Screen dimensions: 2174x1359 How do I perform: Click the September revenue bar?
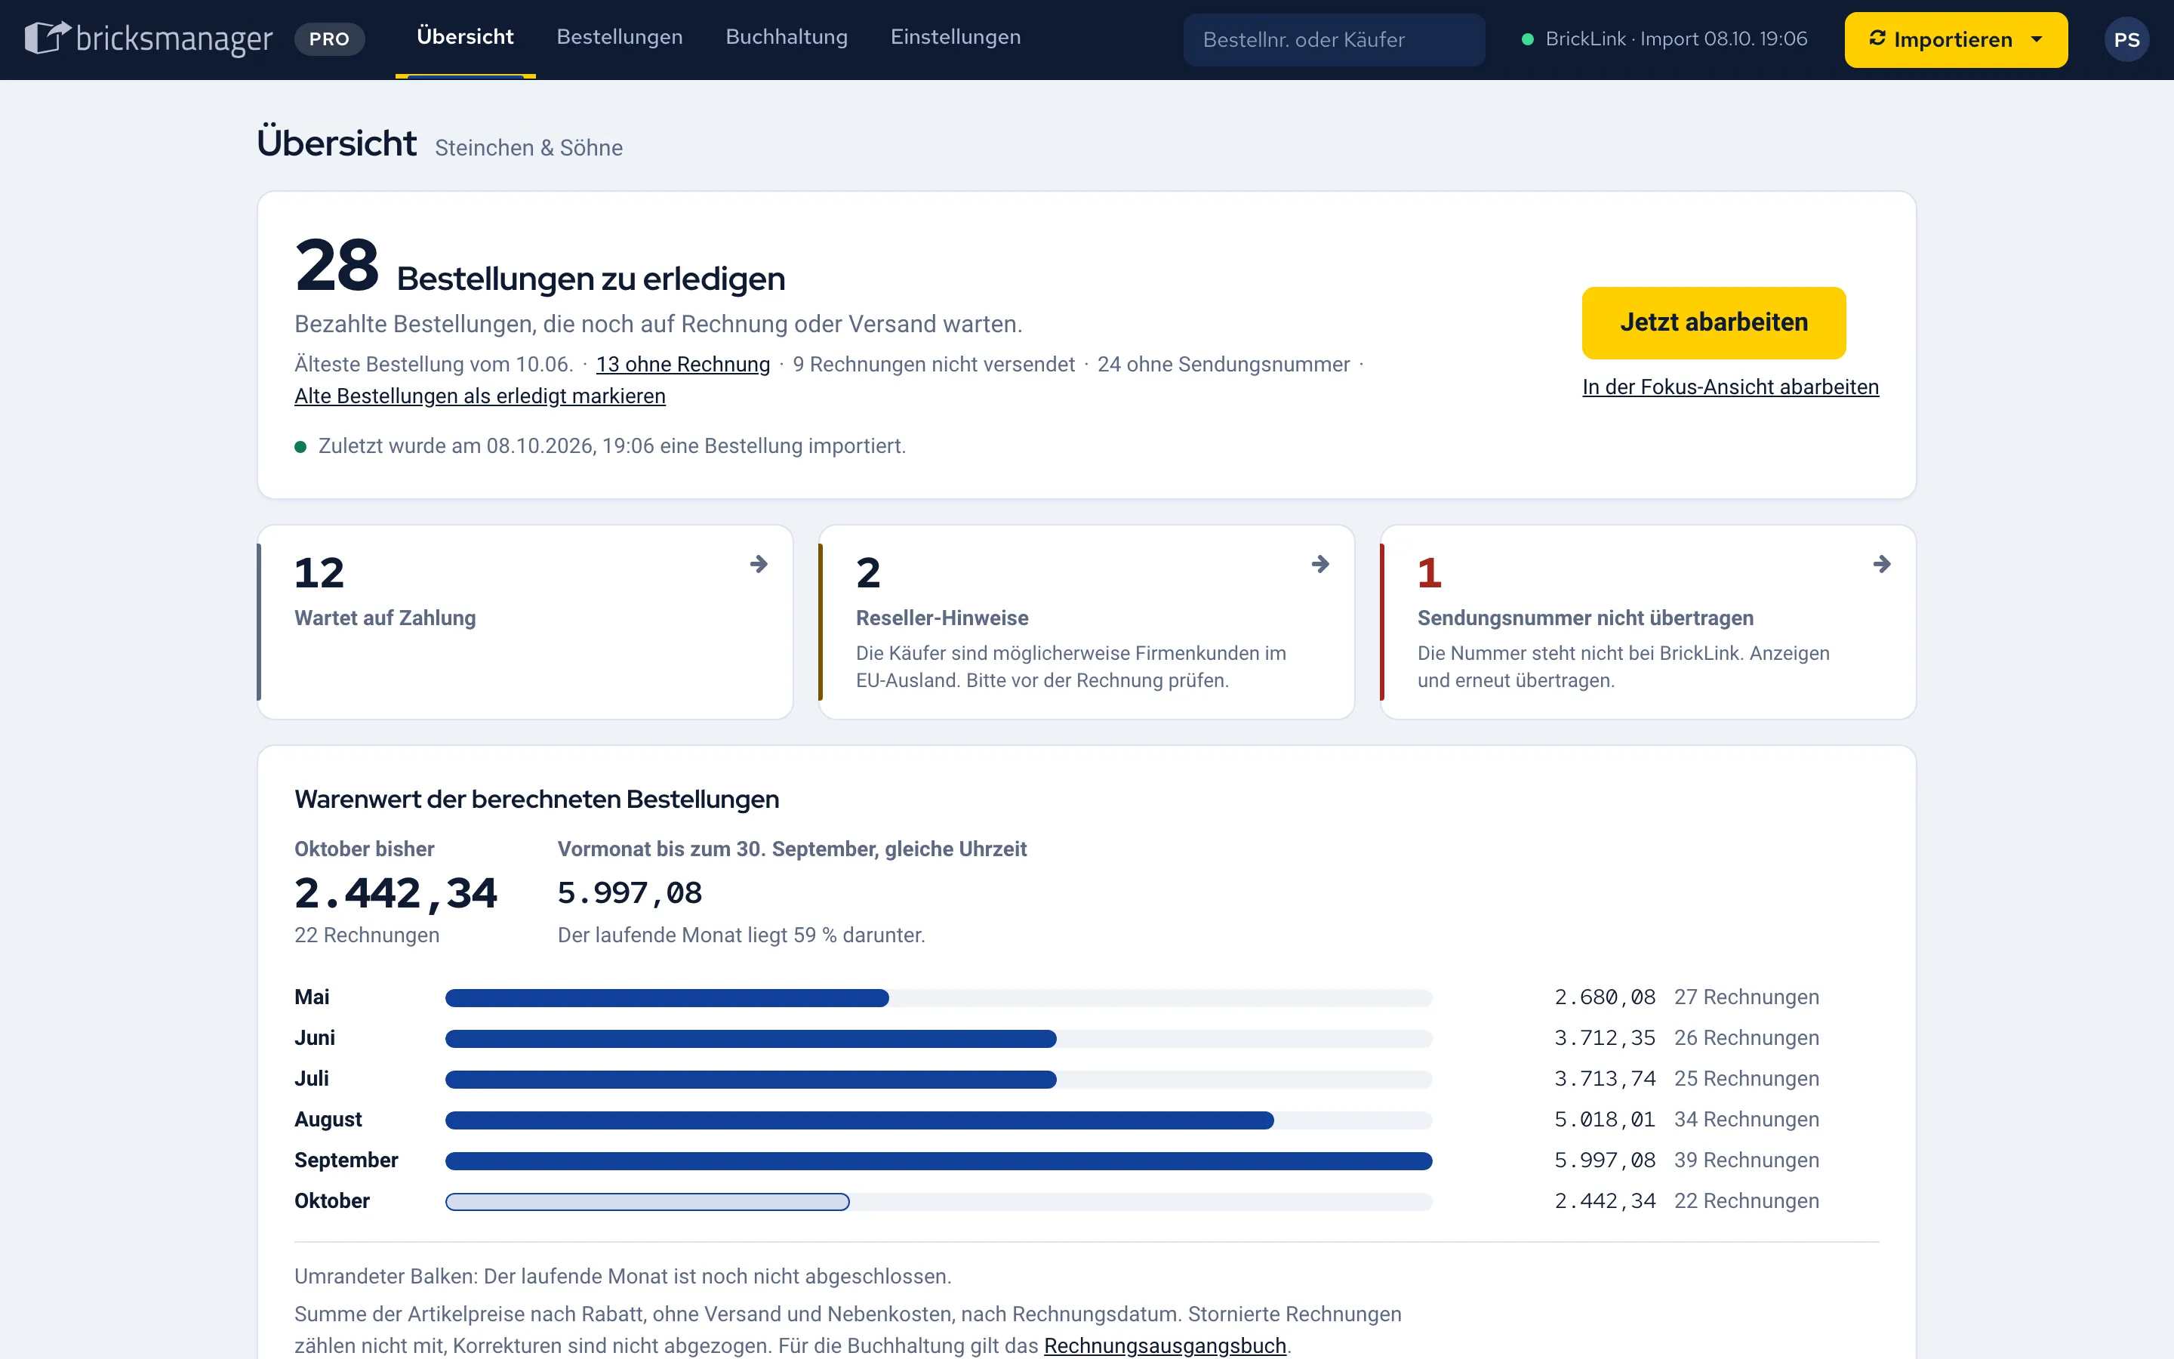pyautogui.click(x=939, y=1161)
